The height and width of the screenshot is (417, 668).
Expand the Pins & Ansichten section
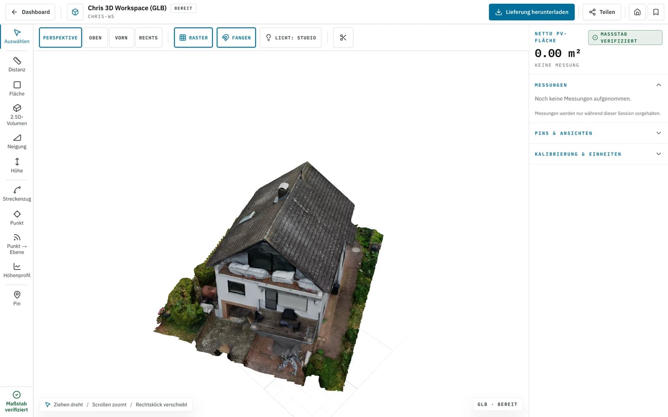598,133
